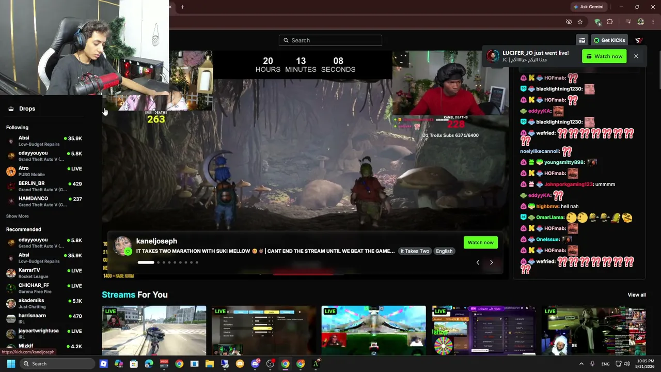This screenshot has height=372, width=661.
Task: Go to the previous featured stream
Action: [x=478, y=262]
